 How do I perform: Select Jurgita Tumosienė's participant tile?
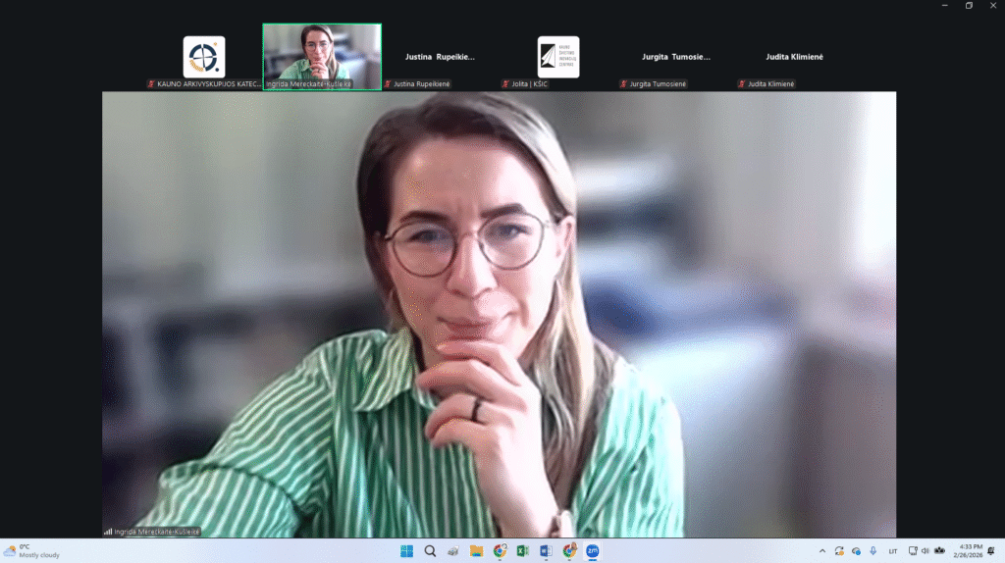click(675, 57)
